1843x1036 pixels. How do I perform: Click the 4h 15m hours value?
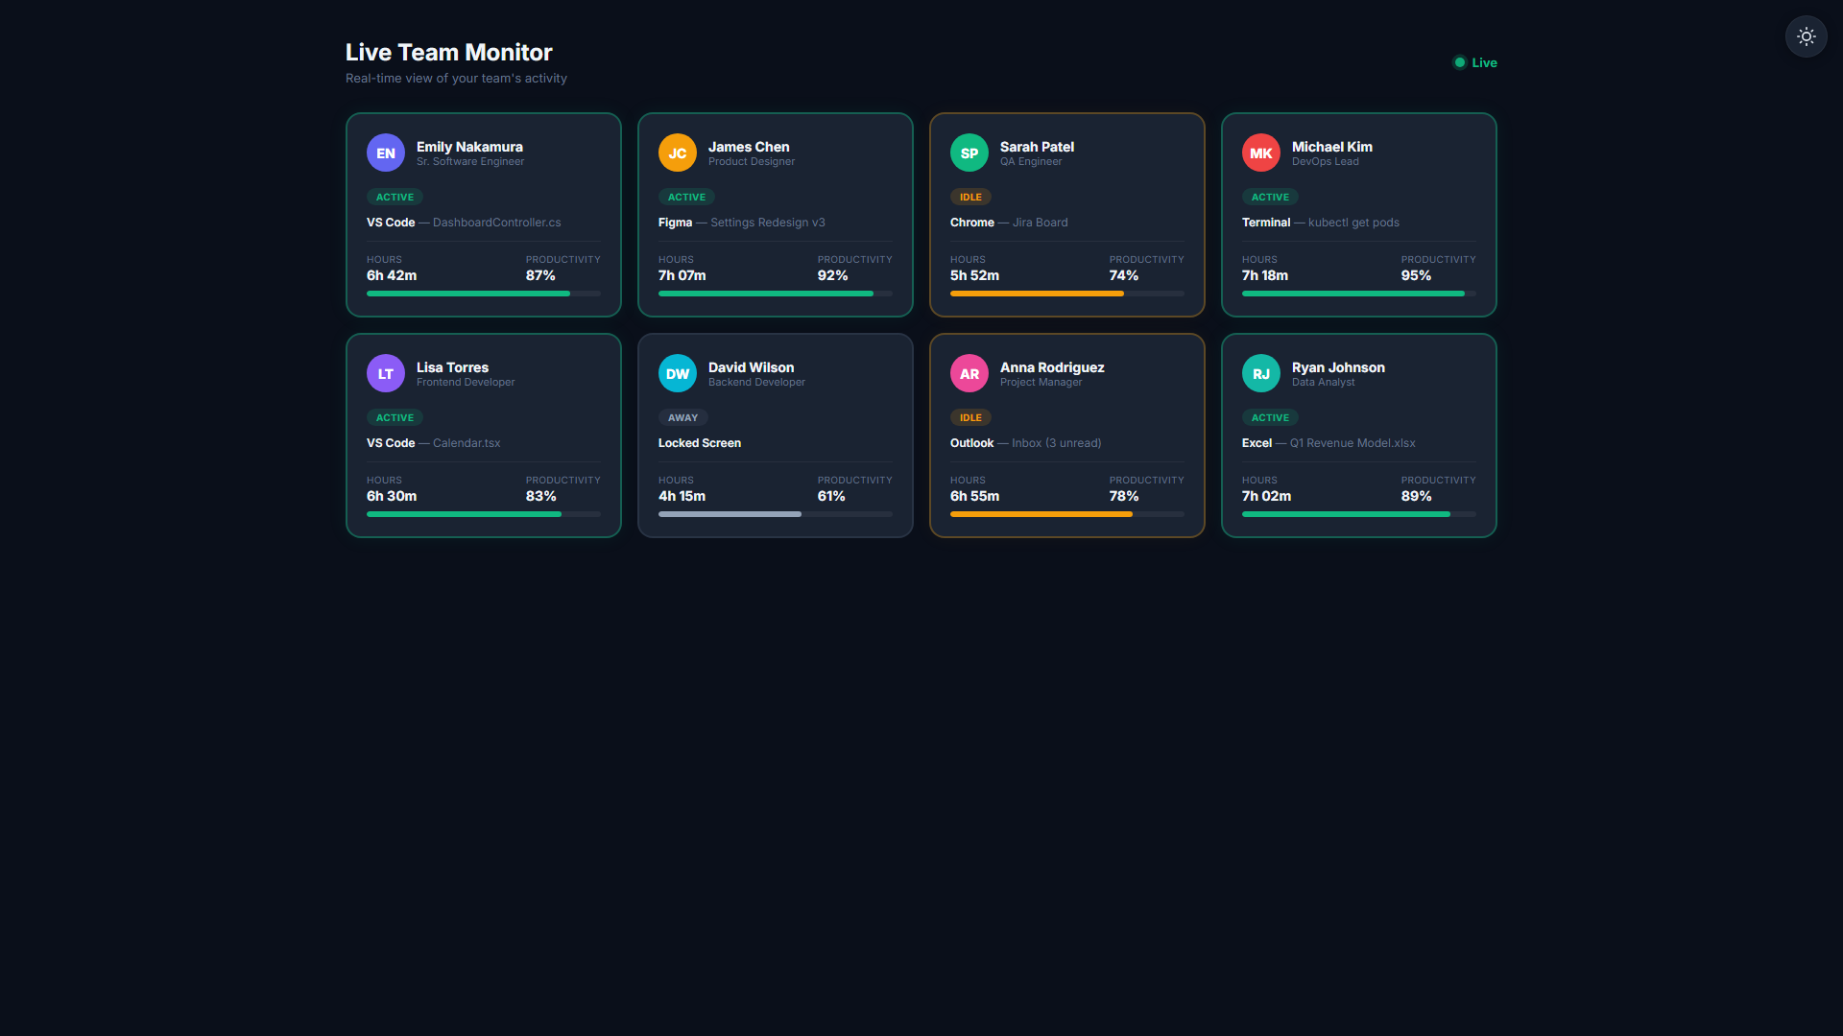(682, 496)
